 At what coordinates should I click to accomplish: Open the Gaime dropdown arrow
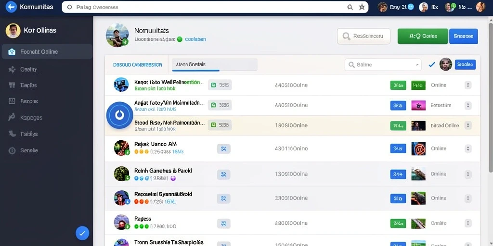[417, 65]
